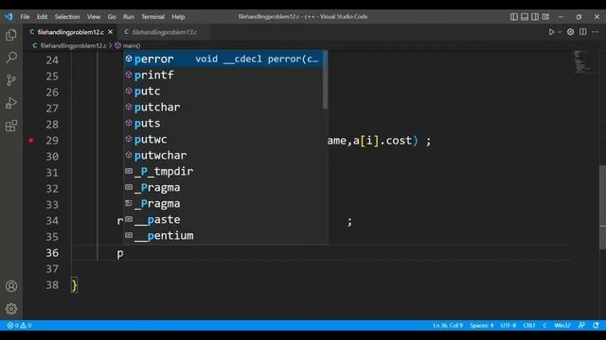
Task: Open the Search view in the activity bar
Action: tap(11, 58)
